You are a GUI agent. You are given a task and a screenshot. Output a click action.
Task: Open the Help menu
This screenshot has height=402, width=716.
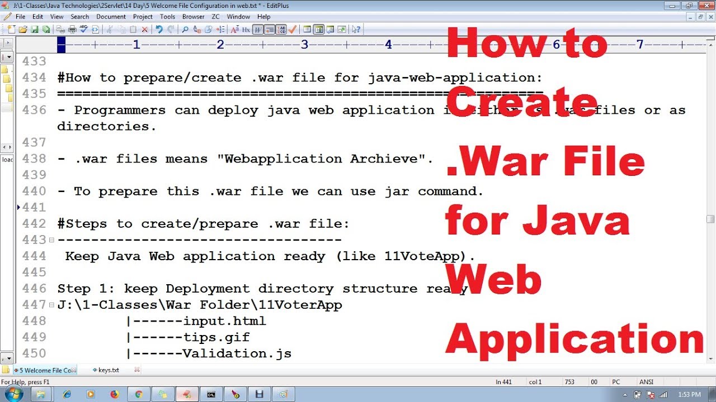click(264, 17)
